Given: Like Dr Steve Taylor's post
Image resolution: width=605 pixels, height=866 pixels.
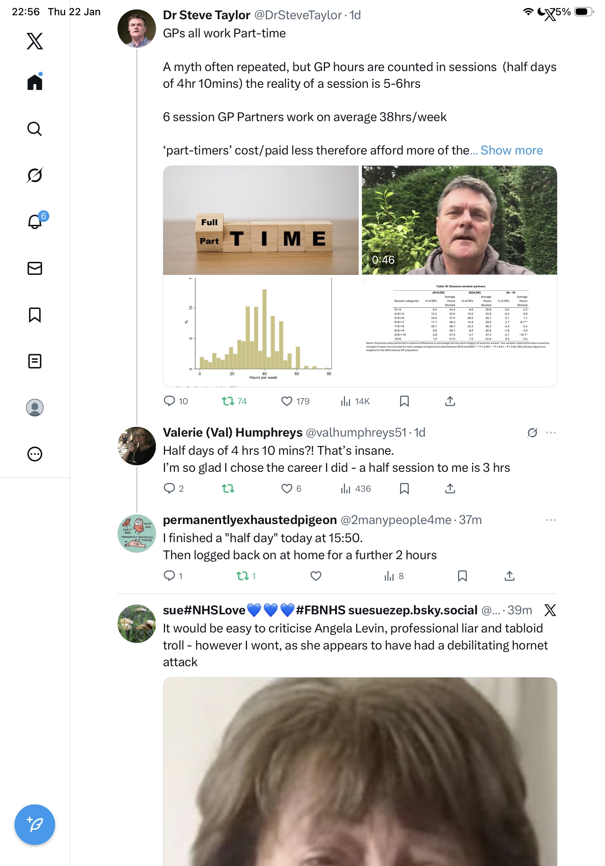Looking at the screenshot, I should click(x=287, y=401).
